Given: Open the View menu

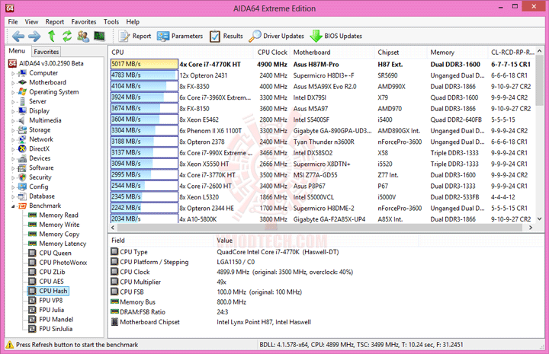Looking at the screenshot, I should 31,21.
